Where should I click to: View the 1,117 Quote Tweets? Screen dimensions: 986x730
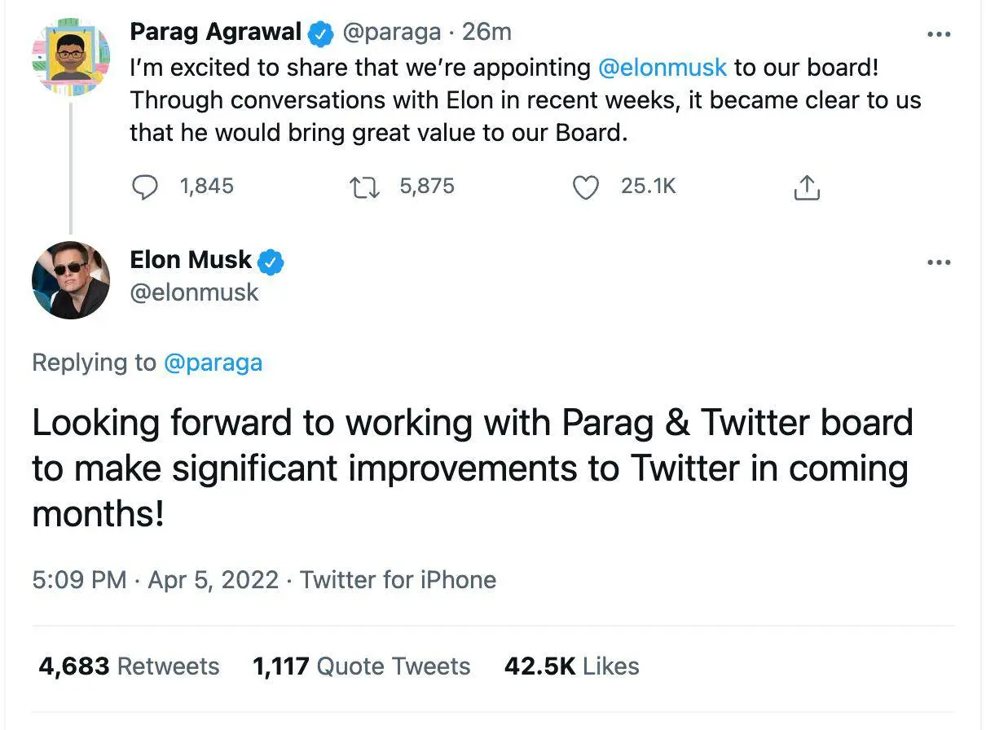tap(362, 666)
